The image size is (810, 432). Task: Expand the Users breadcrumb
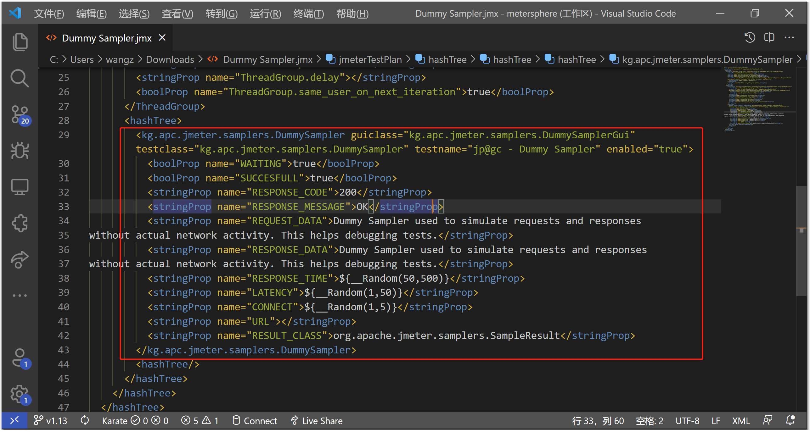pyautogui.click(x=82, y=59)
